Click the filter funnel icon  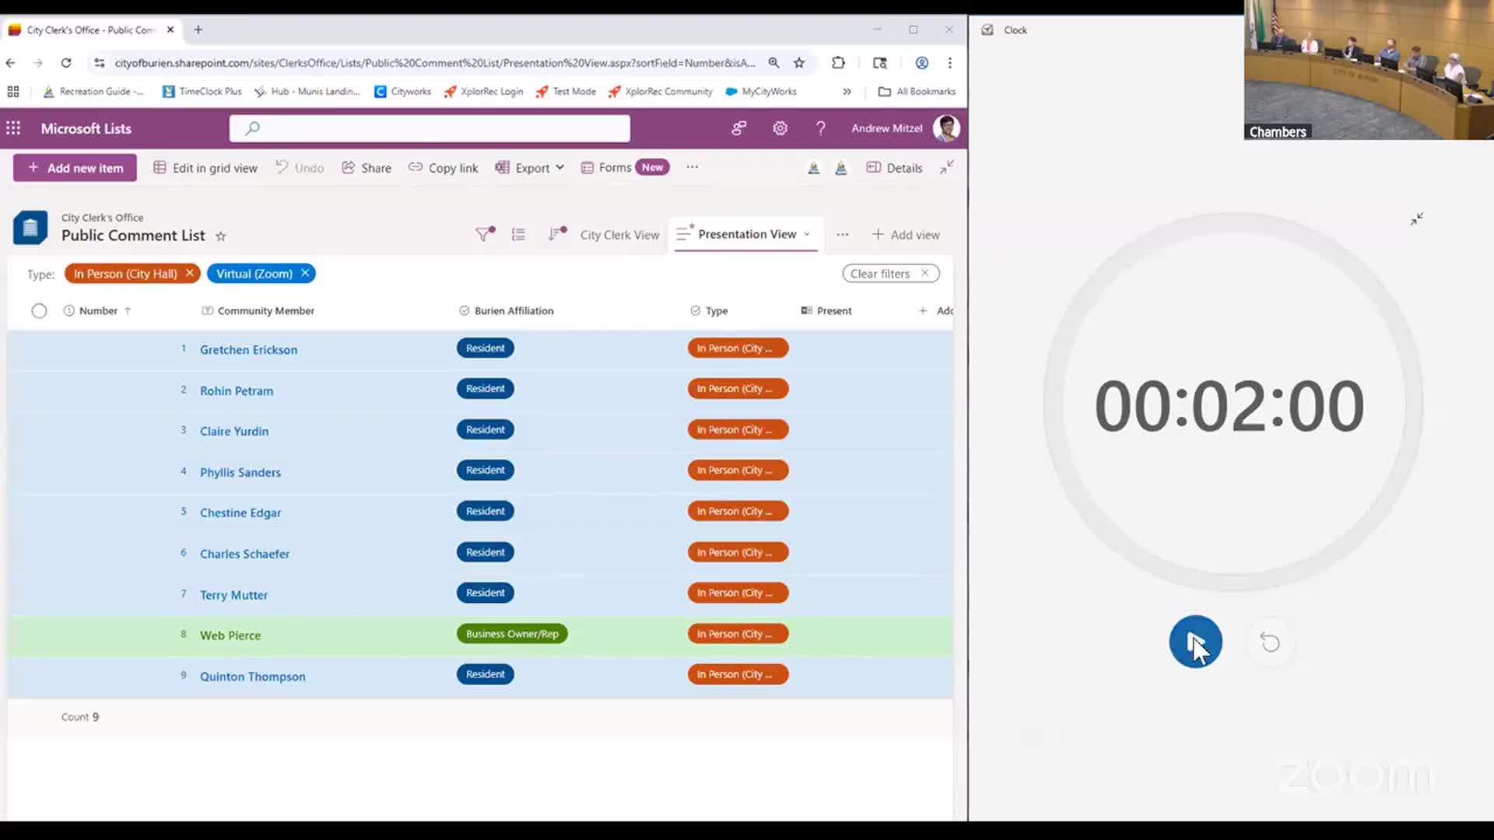[x=484, y=234]
